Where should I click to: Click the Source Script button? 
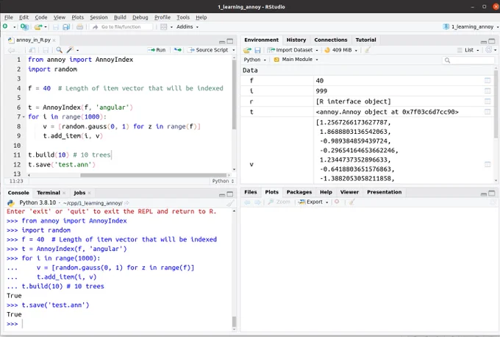pyautogui.click(x=208, y=50)
